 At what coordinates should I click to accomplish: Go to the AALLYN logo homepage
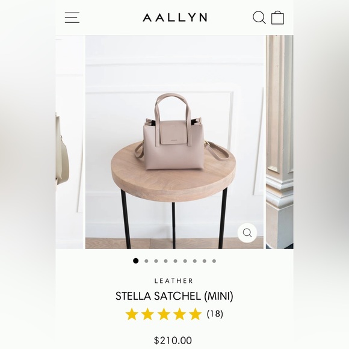click(x=175, y=17)
